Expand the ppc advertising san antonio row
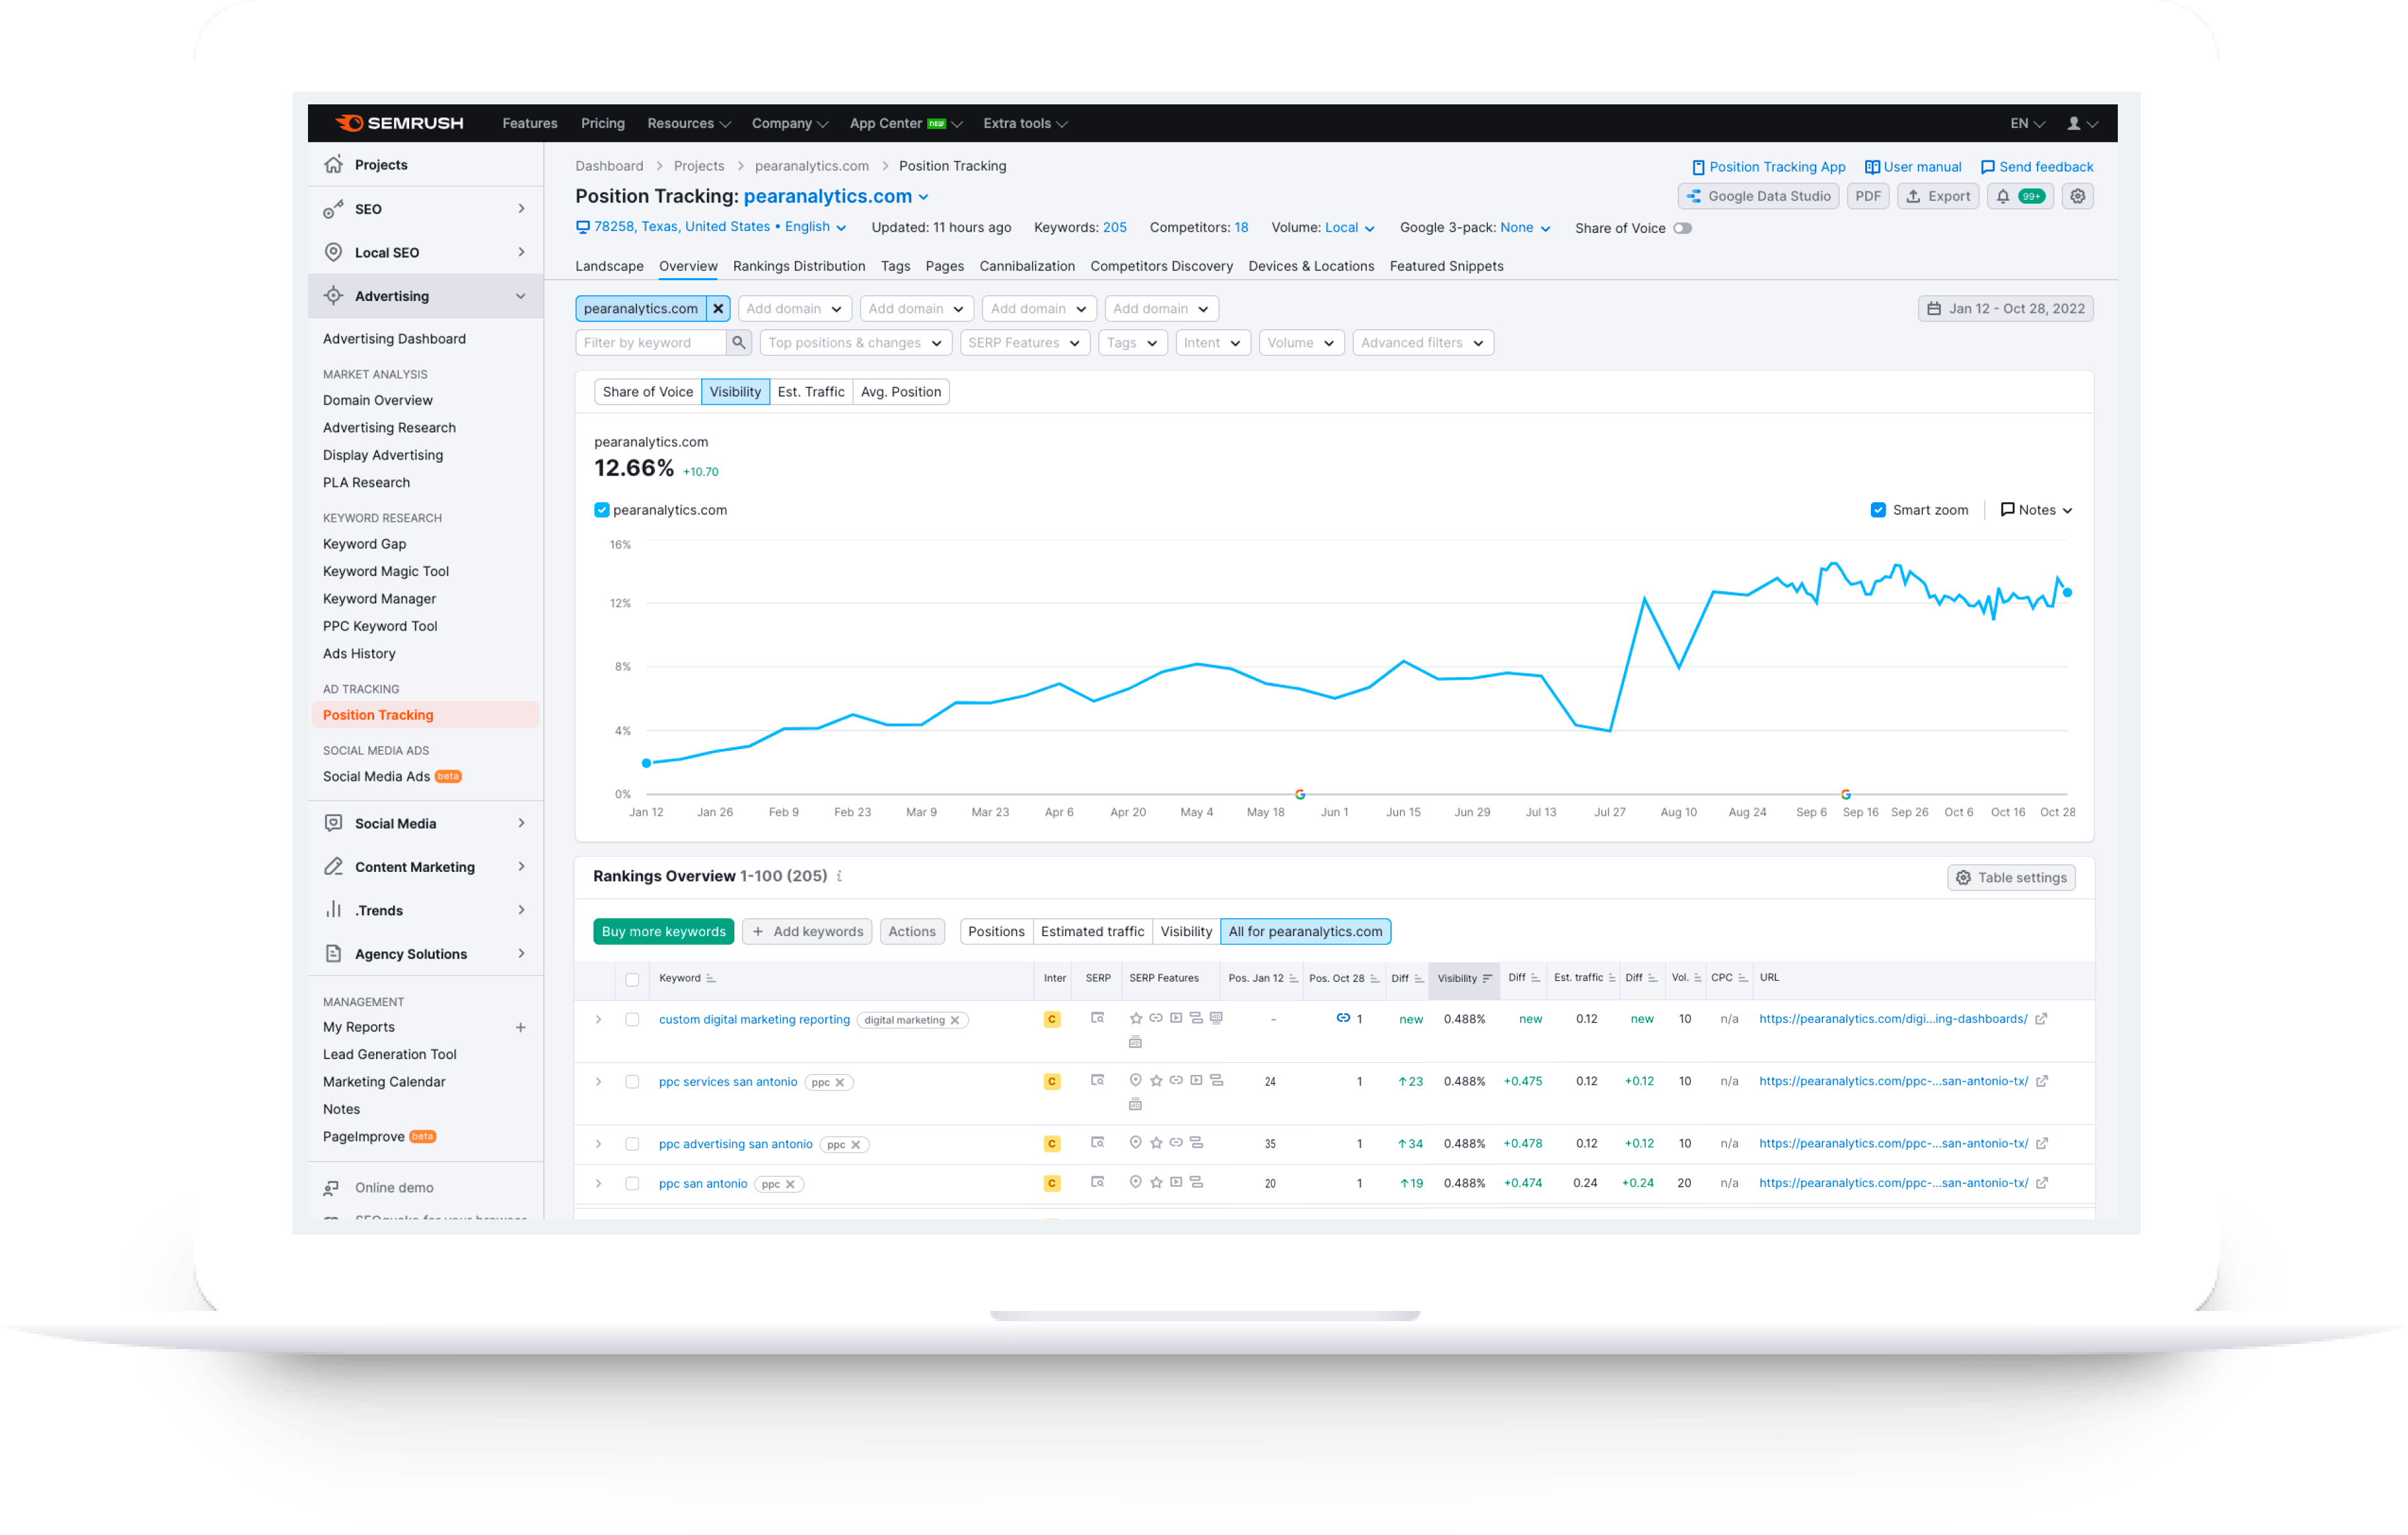The height and width of the screenshot is (1535, 2408). click(x=598, y=1144)
